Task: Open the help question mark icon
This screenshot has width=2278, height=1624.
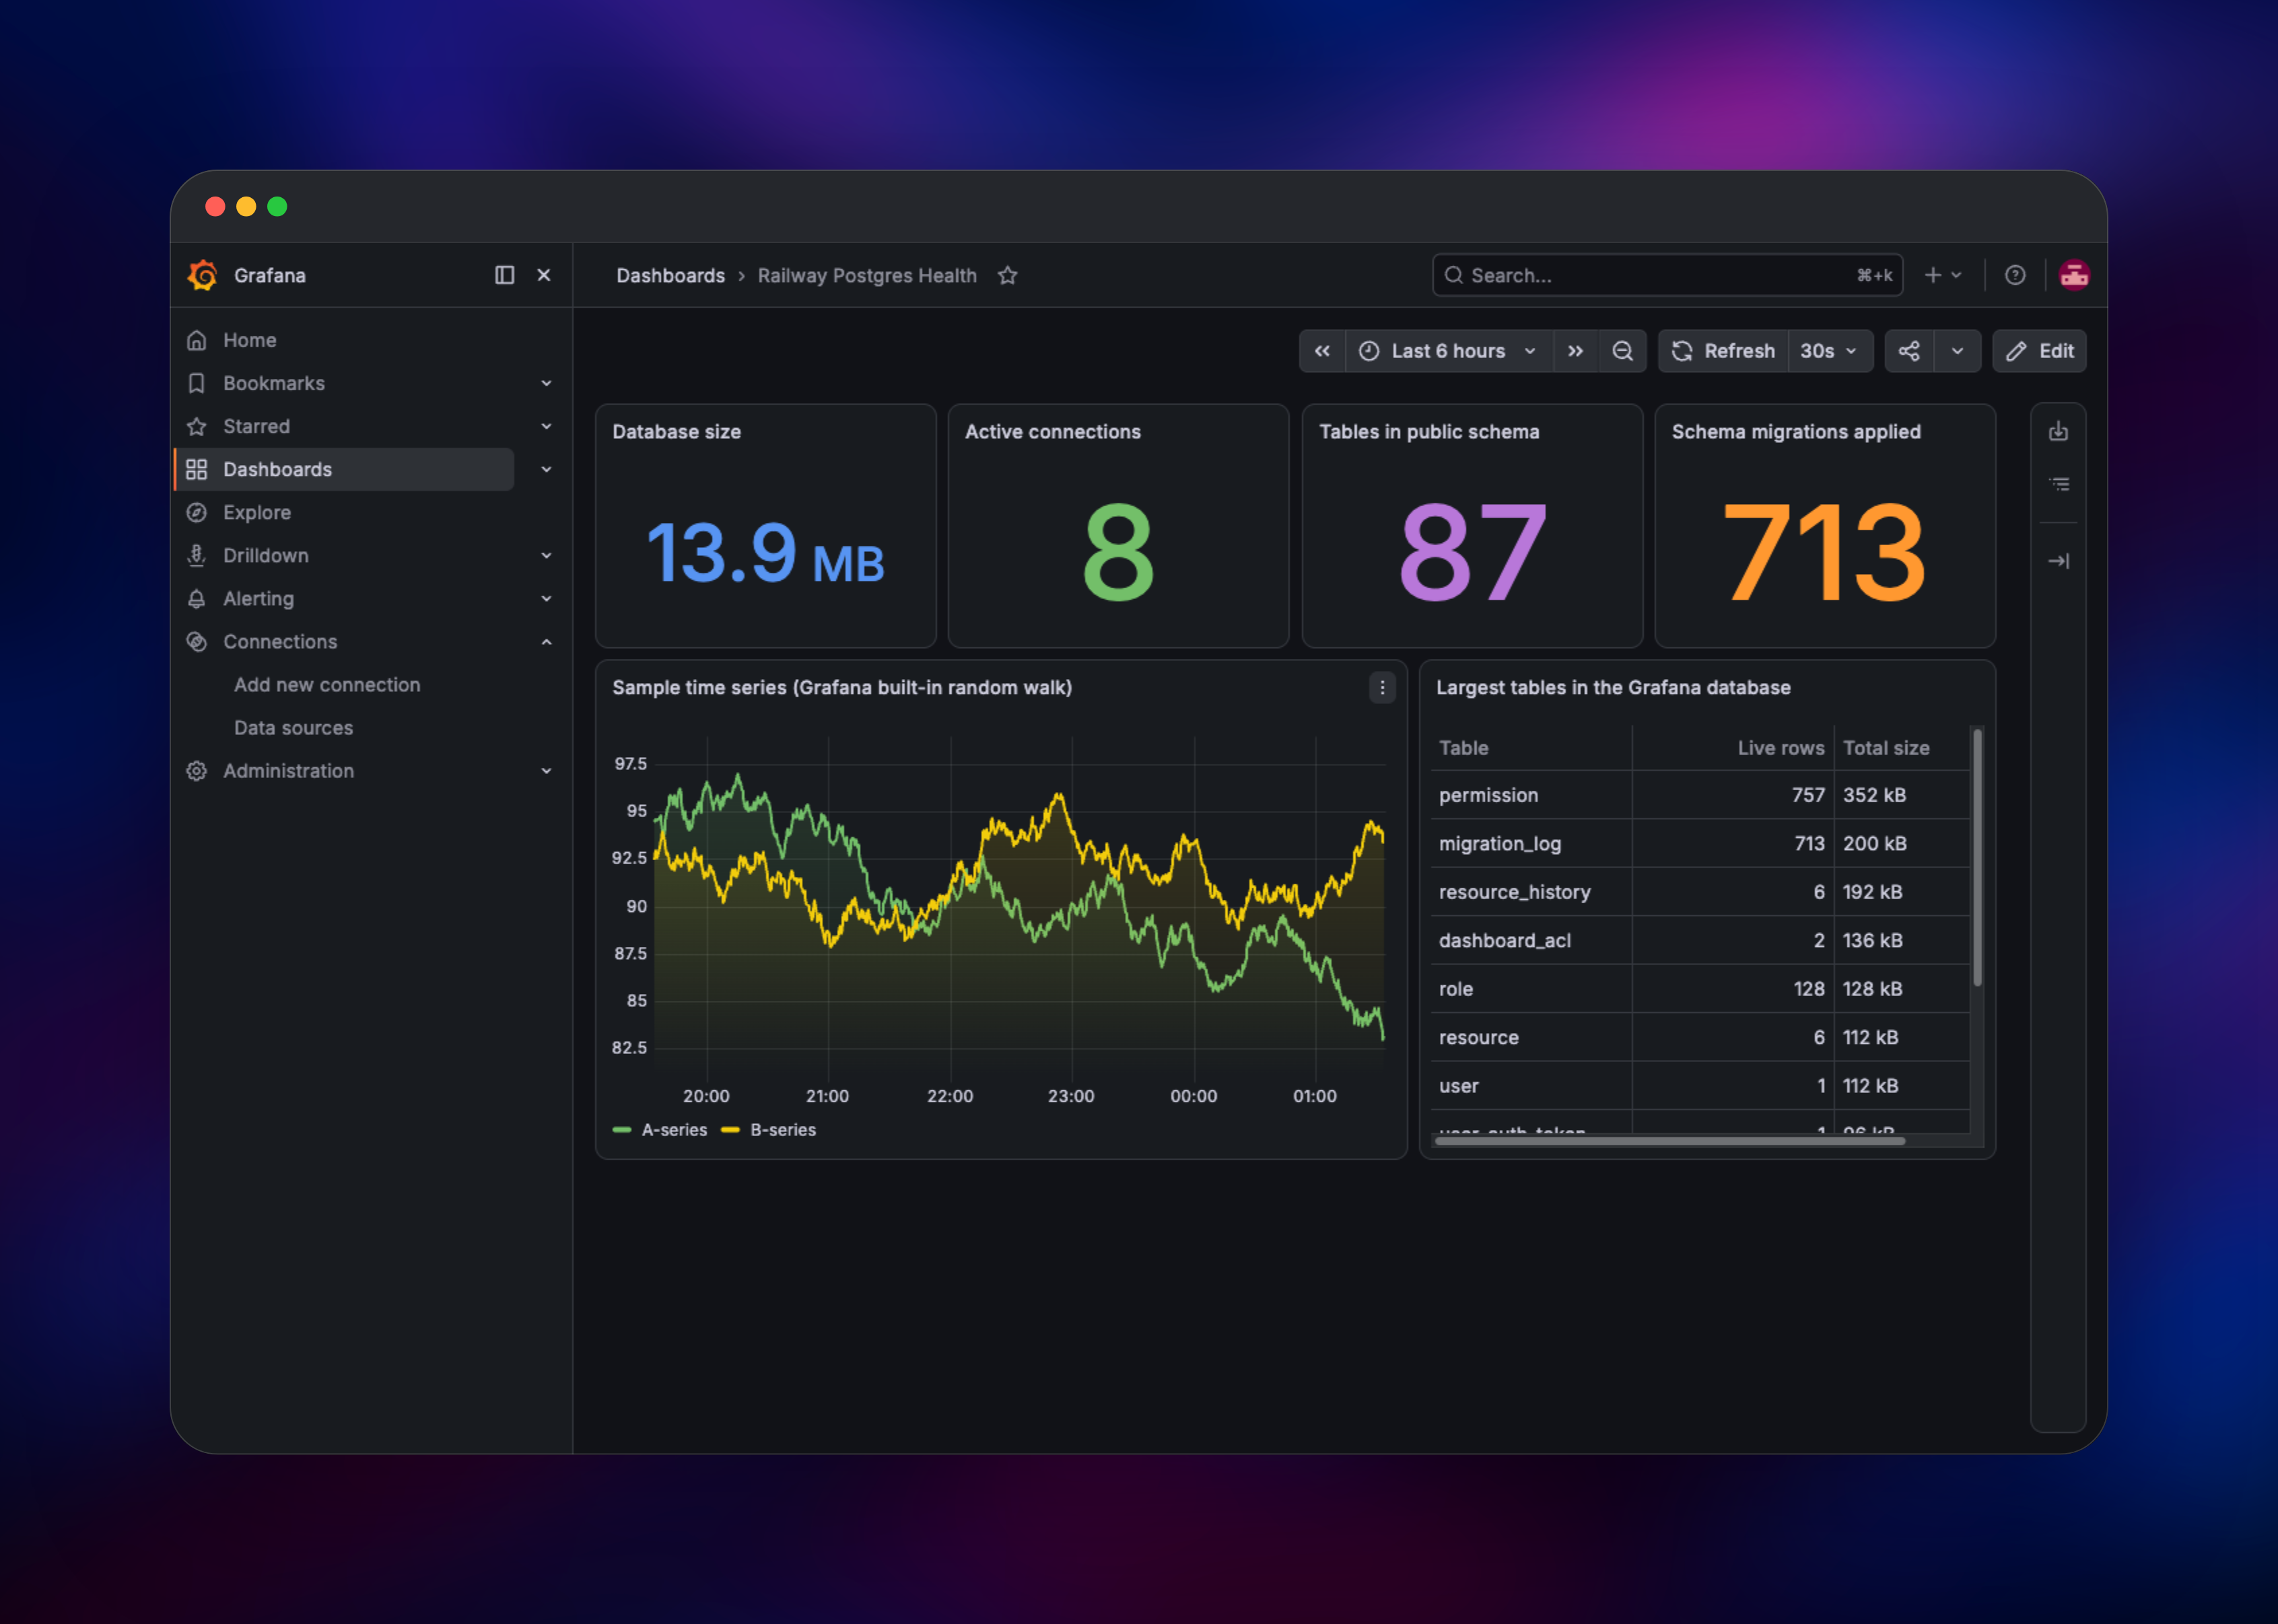Action: pos(2015,275)
